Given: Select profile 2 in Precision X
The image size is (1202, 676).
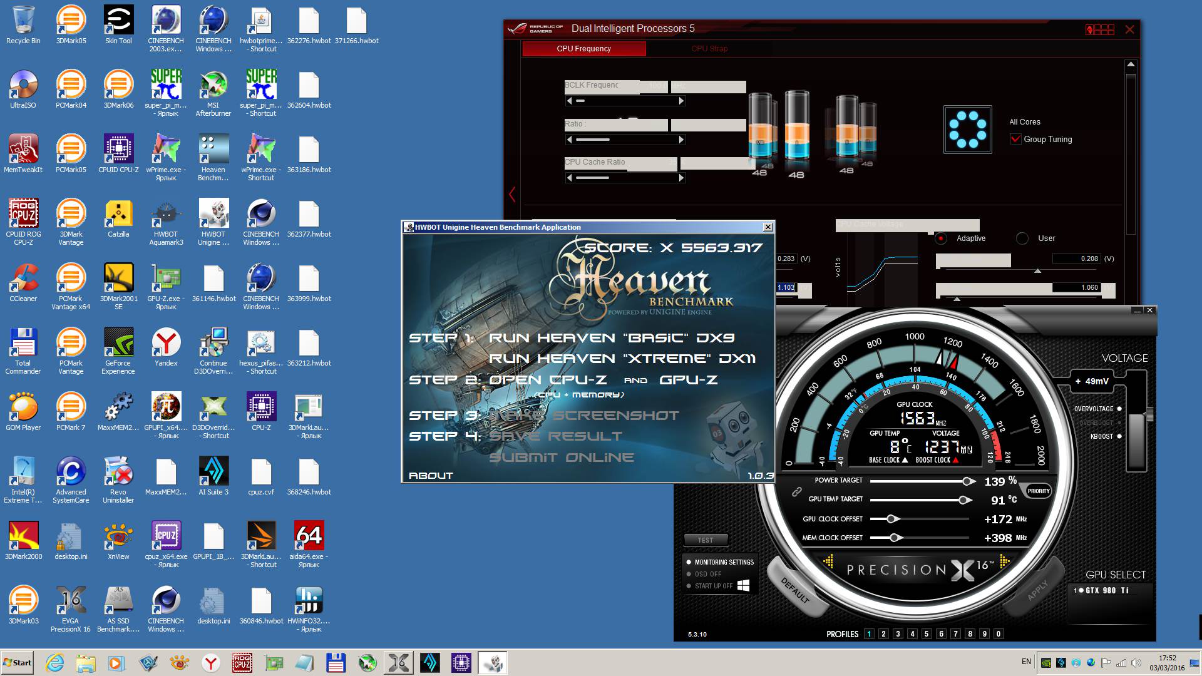Looking at the screenshot, I should tap(883, 633).
